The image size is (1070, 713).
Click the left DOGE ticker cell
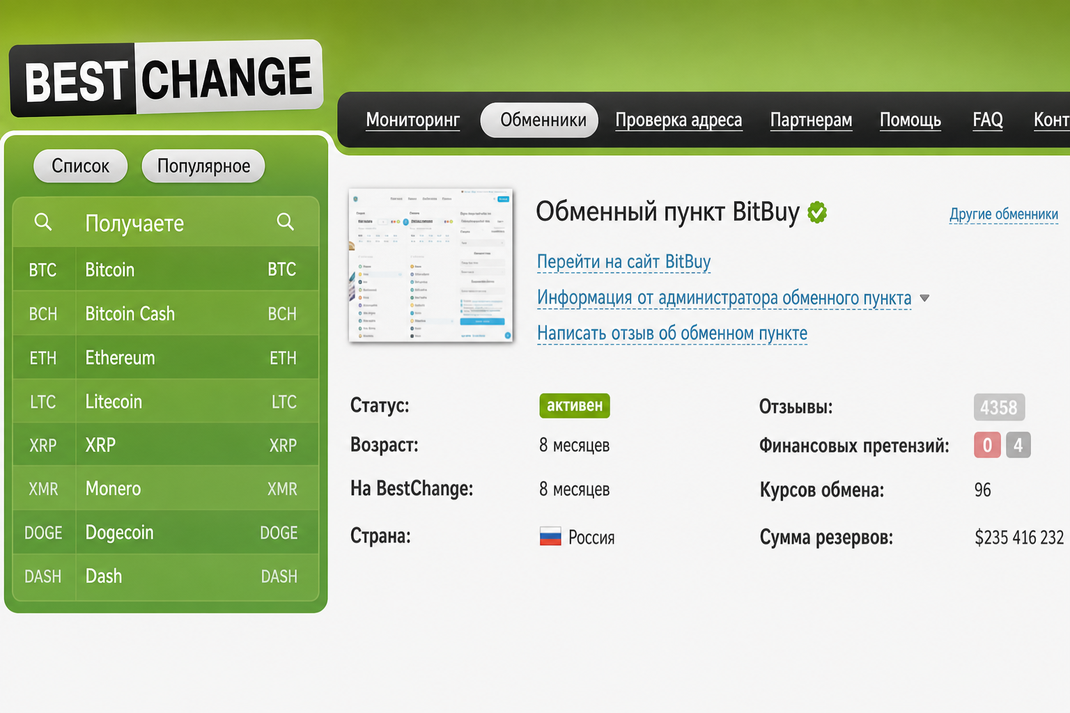click(x=43, y=533)
